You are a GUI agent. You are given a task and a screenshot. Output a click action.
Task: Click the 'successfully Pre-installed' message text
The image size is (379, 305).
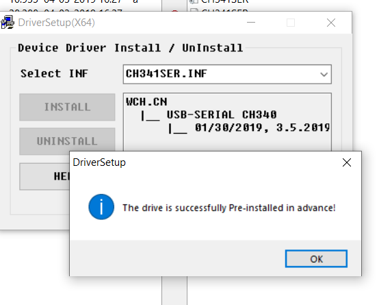pos(228,208)
